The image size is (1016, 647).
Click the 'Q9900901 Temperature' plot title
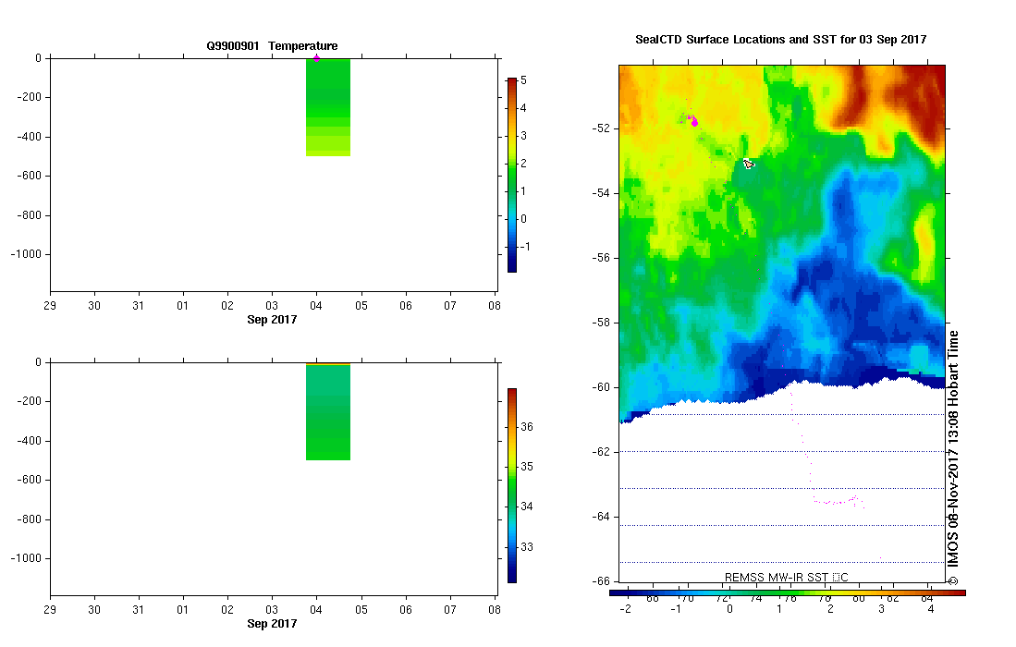272,46
